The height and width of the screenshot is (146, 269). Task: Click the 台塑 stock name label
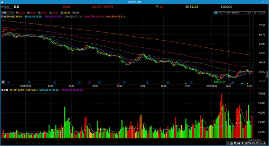16,7
